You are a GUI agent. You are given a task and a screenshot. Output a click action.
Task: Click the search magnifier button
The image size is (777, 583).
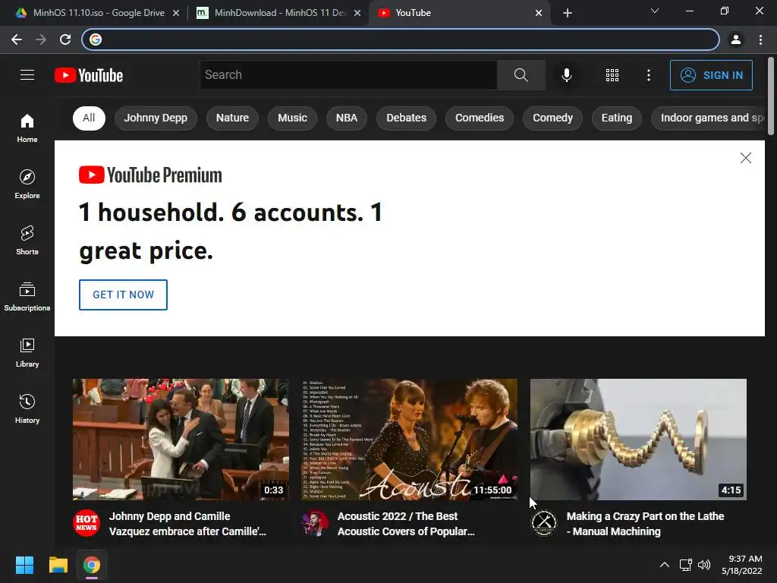[x=521, y=75]
